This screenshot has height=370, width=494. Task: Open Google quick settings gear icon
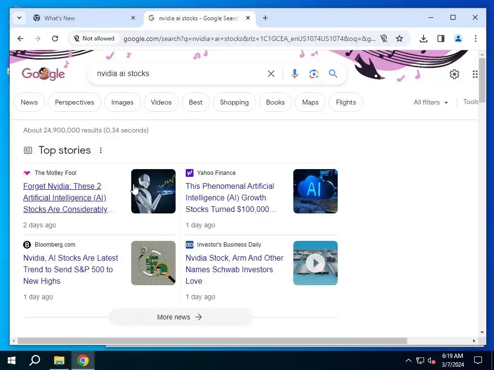coord(454,74)
